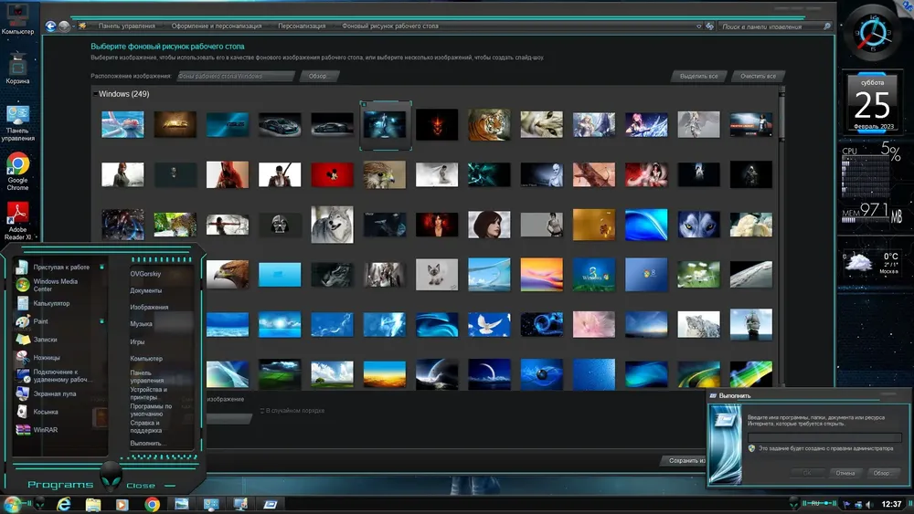Open 'Панель управления' in the start menu
The width and height of the screenshot is (914, 514).
point(147,377)
